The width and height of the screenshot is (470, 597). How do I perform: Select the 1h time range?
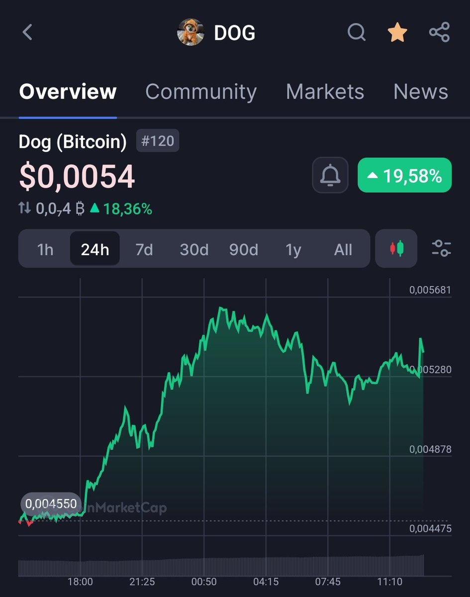pos(45,249)
